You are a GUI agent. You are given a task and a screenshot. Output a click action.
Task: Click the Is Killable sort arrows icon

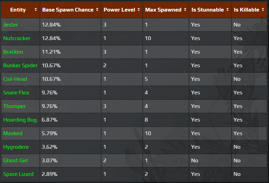[263, 10]
